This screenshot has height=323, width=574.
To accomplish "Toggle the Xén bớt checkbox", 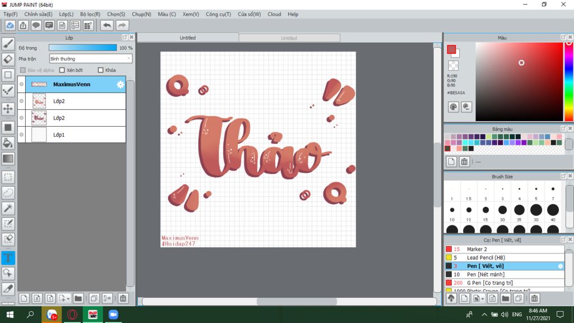I will (62, 70).
